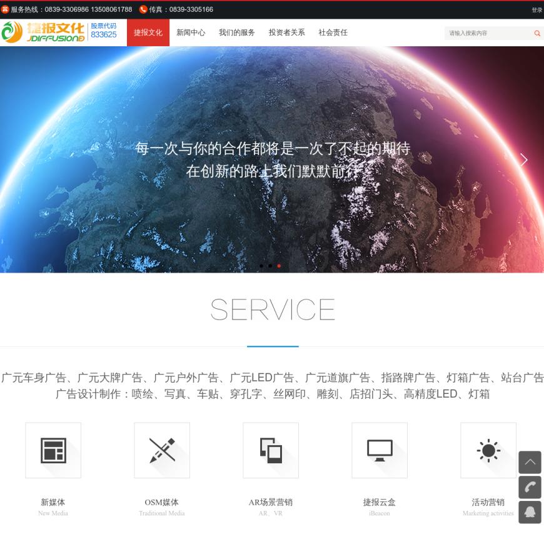
Task: Focus the search input field
Action: 488,33
